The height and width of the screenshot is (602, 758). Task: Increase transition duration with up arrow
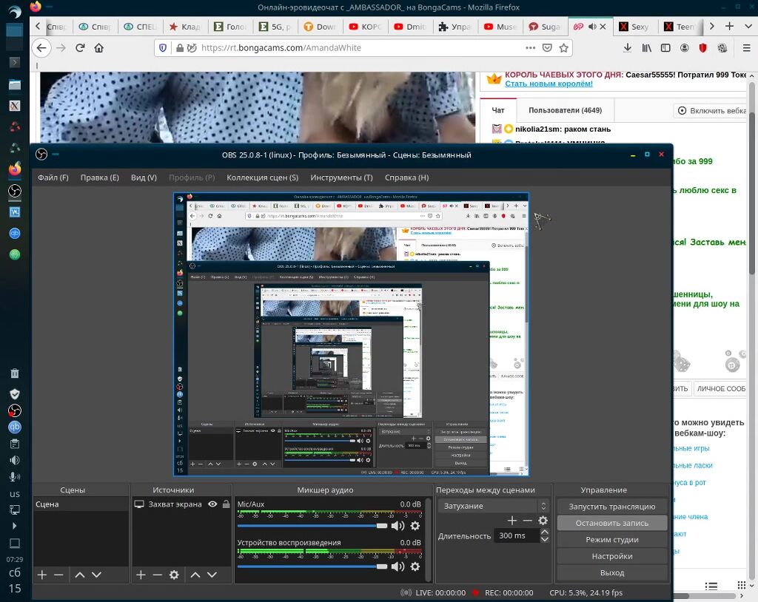click(545, 532)
